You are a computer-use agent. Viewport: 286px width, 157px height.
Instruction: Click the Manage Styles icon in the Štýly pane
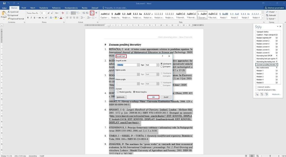pos(266,94)
